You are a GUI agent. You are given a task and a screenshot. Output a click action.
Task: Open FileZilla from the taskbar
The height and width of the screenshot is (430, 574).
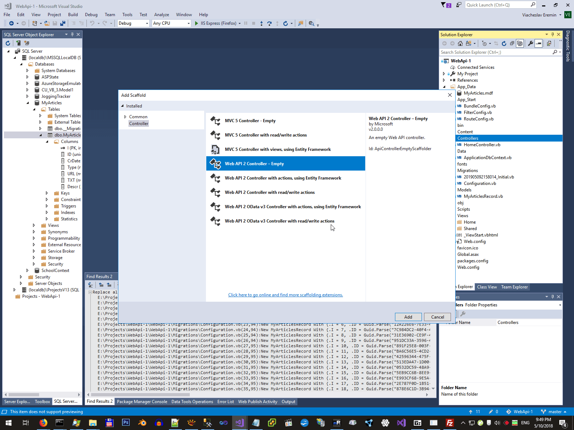[x=450, y=423]
